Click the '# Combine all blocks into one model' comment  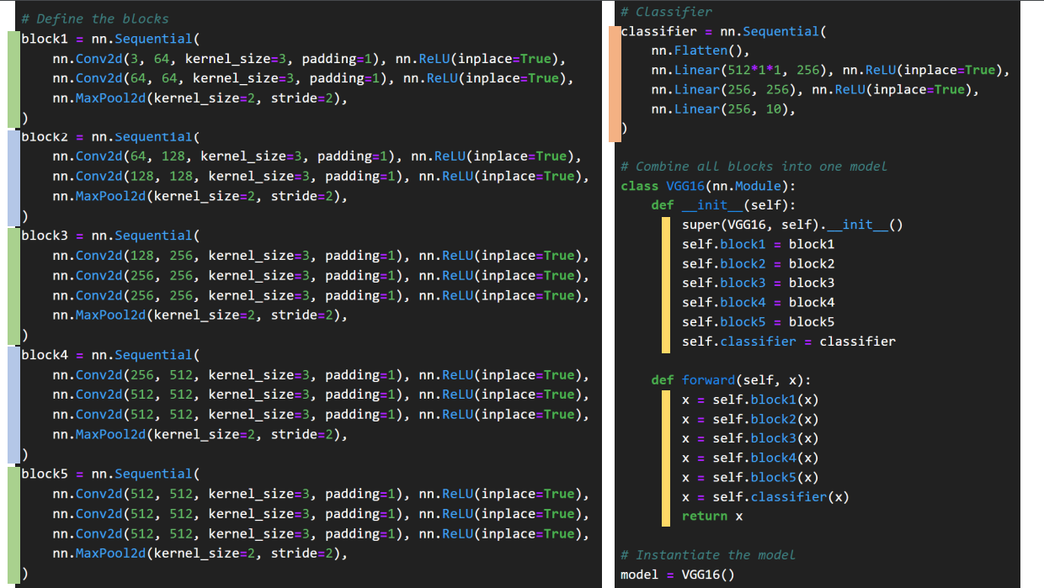click(754, 167)
